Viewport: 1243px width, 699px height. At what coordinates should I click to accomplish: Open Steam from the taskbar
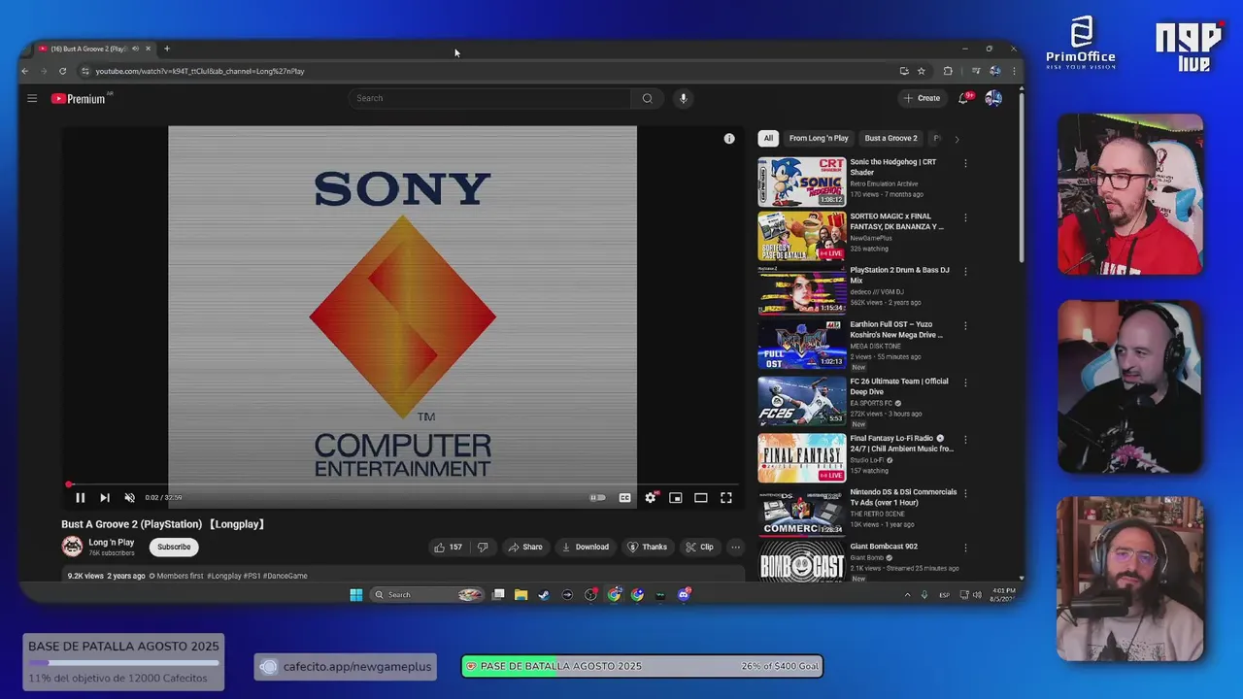[545, 595]
